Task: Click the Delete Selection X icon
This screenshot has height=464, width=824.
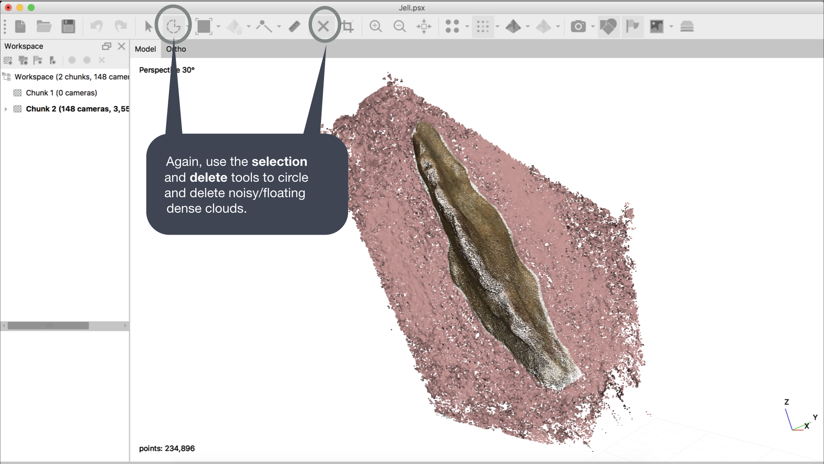Action: [x=324, y=27]
